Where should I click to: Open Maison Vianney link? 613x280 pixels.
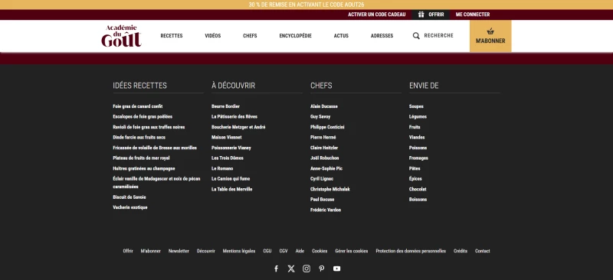point(226,137)
